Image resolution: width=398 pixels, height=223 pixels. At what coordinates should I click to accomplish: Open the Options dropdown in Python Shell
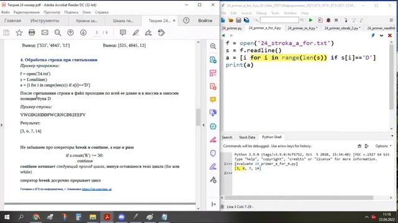click(383, 146)
